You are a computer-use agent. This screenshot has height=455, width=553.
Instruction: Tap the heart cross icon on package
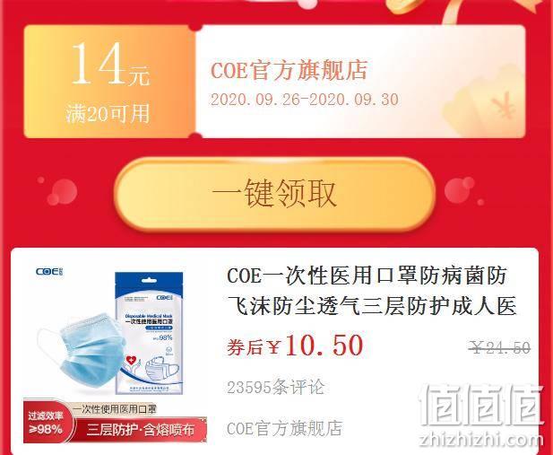tap(131, 361)
